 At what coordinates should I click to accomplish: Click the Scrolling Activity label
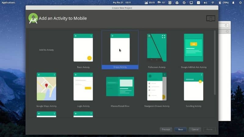[x=194, y=106]
